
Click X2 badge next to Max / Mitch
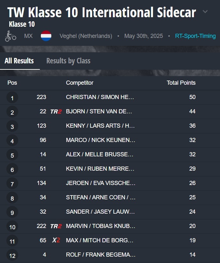click(x=56, y=240)
